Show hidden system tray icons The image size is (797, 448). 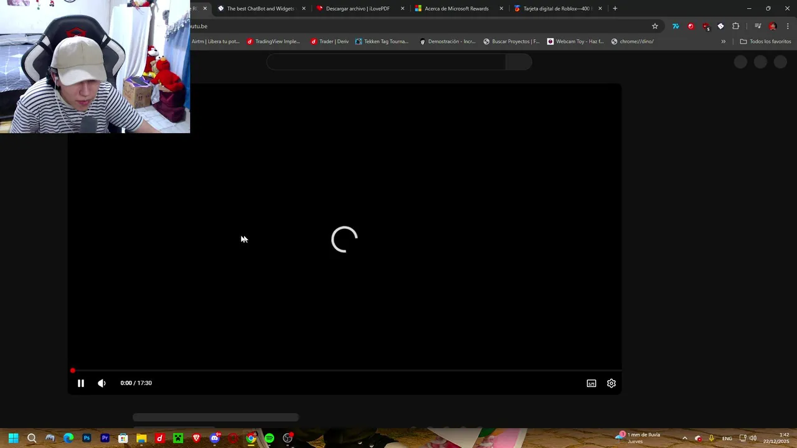tap(685, 438)
